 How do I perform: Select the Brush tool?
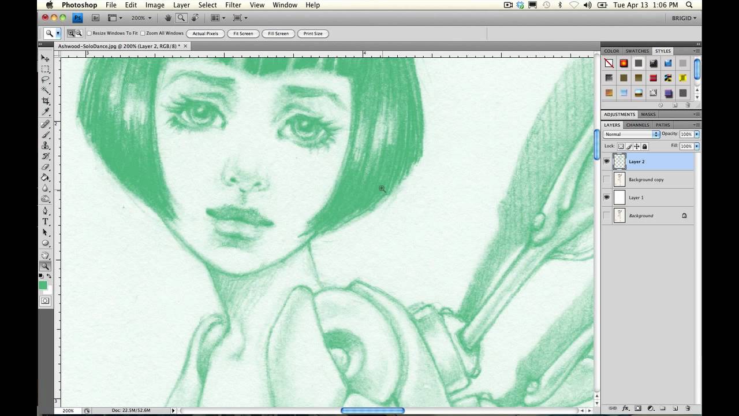point(46,135)
